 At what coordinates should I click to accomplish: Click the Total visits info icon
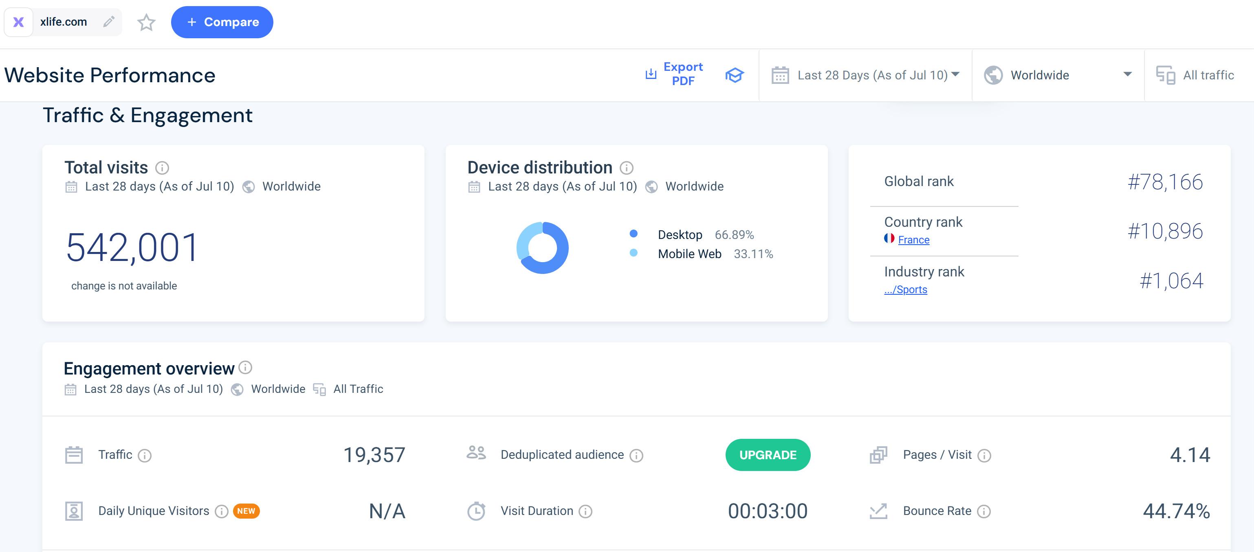162,168
